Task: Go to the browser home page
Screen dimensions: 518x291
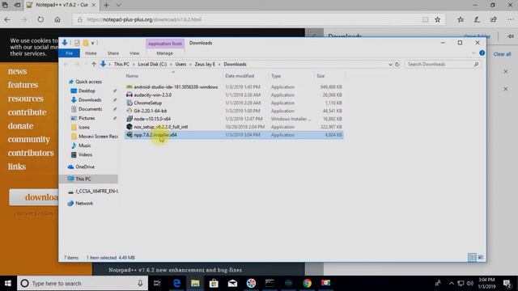Action: pos(57,19)
